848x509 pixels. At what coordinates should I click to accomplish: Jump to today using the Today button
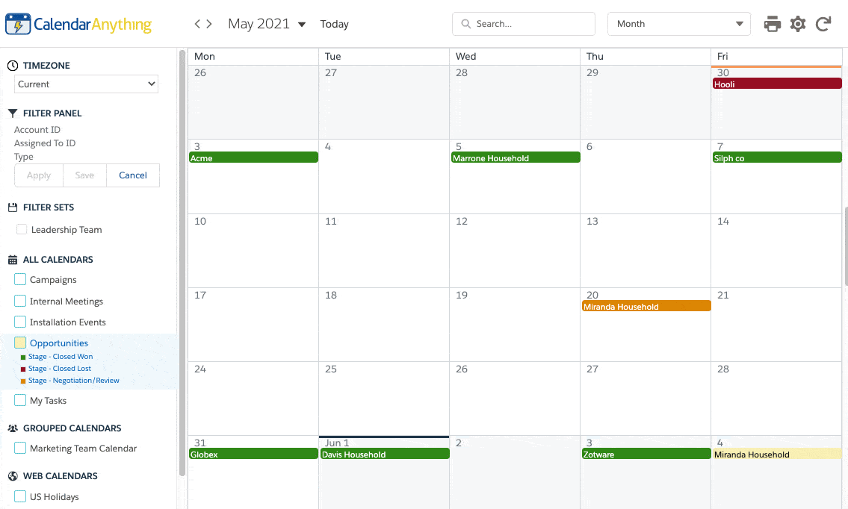(x=334, y=24)
